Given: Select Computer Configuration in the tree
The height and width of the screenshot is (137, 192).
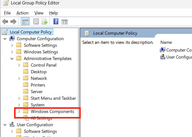Looking at the screenshot, I should (x=40, y=39).
